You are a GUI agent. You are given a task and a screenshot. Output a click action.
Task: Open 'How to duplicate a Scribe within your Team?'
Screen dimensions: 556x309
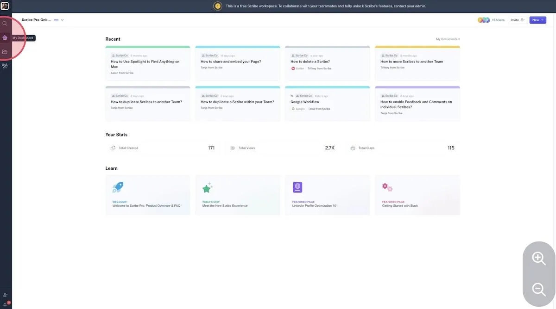coord(238,104)
